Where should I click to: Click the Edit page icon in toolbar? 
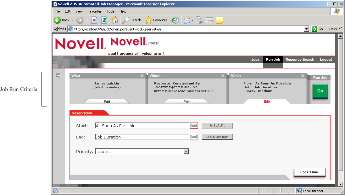pos(209,20)
